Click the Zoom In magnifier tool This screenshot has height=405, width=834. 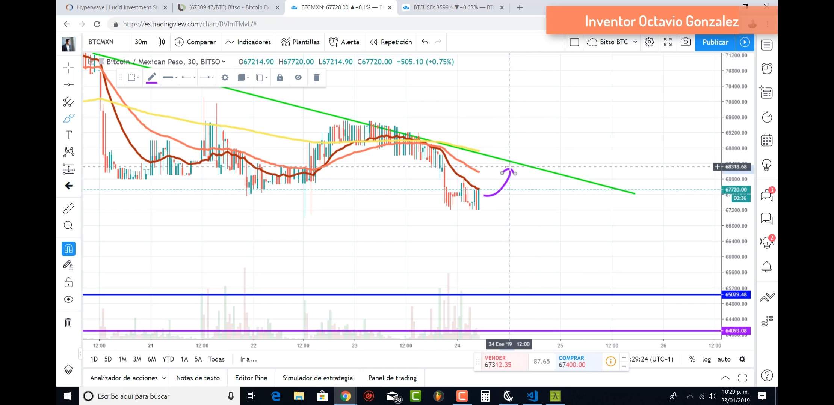point(68,225)
